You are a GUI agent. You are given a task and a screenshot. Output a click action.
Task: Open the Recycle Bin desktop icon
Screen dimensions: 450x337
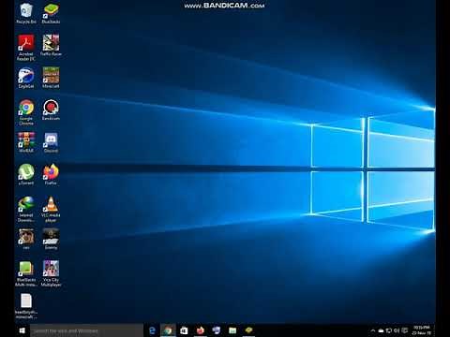point(26,13)
